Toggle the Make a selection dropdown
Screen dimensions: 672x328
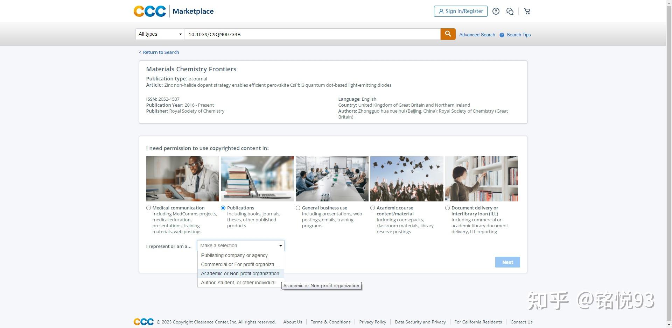coord(241,245)
